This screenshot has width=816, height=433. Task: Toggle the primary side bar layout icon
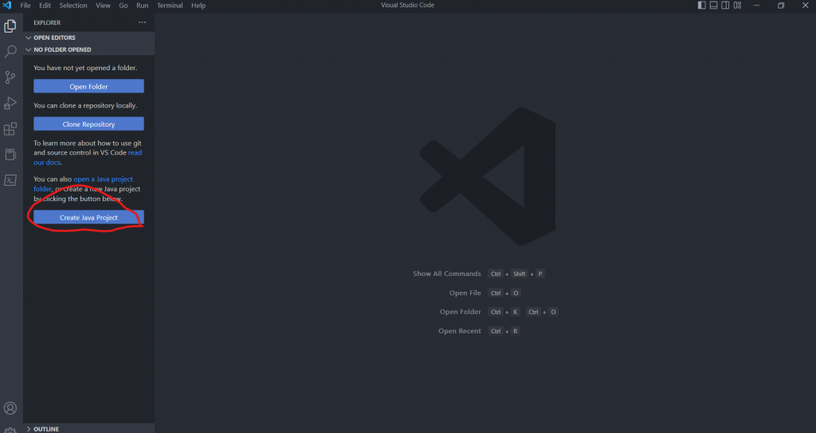click(x=701, y=6)
